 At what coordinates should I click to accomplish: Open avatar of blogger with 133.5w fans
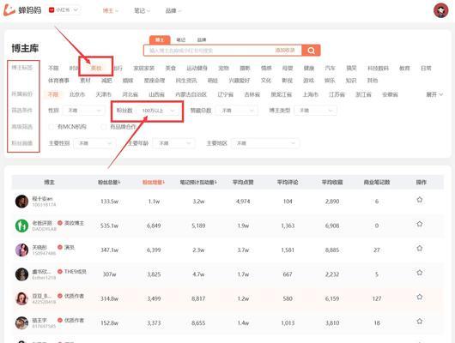click(x=21, y=202)
